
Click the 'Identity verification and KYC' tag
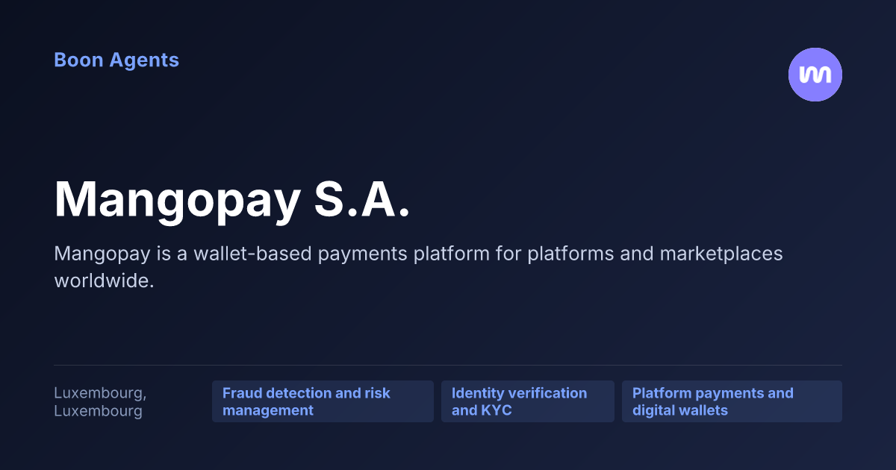pos(528,401)
